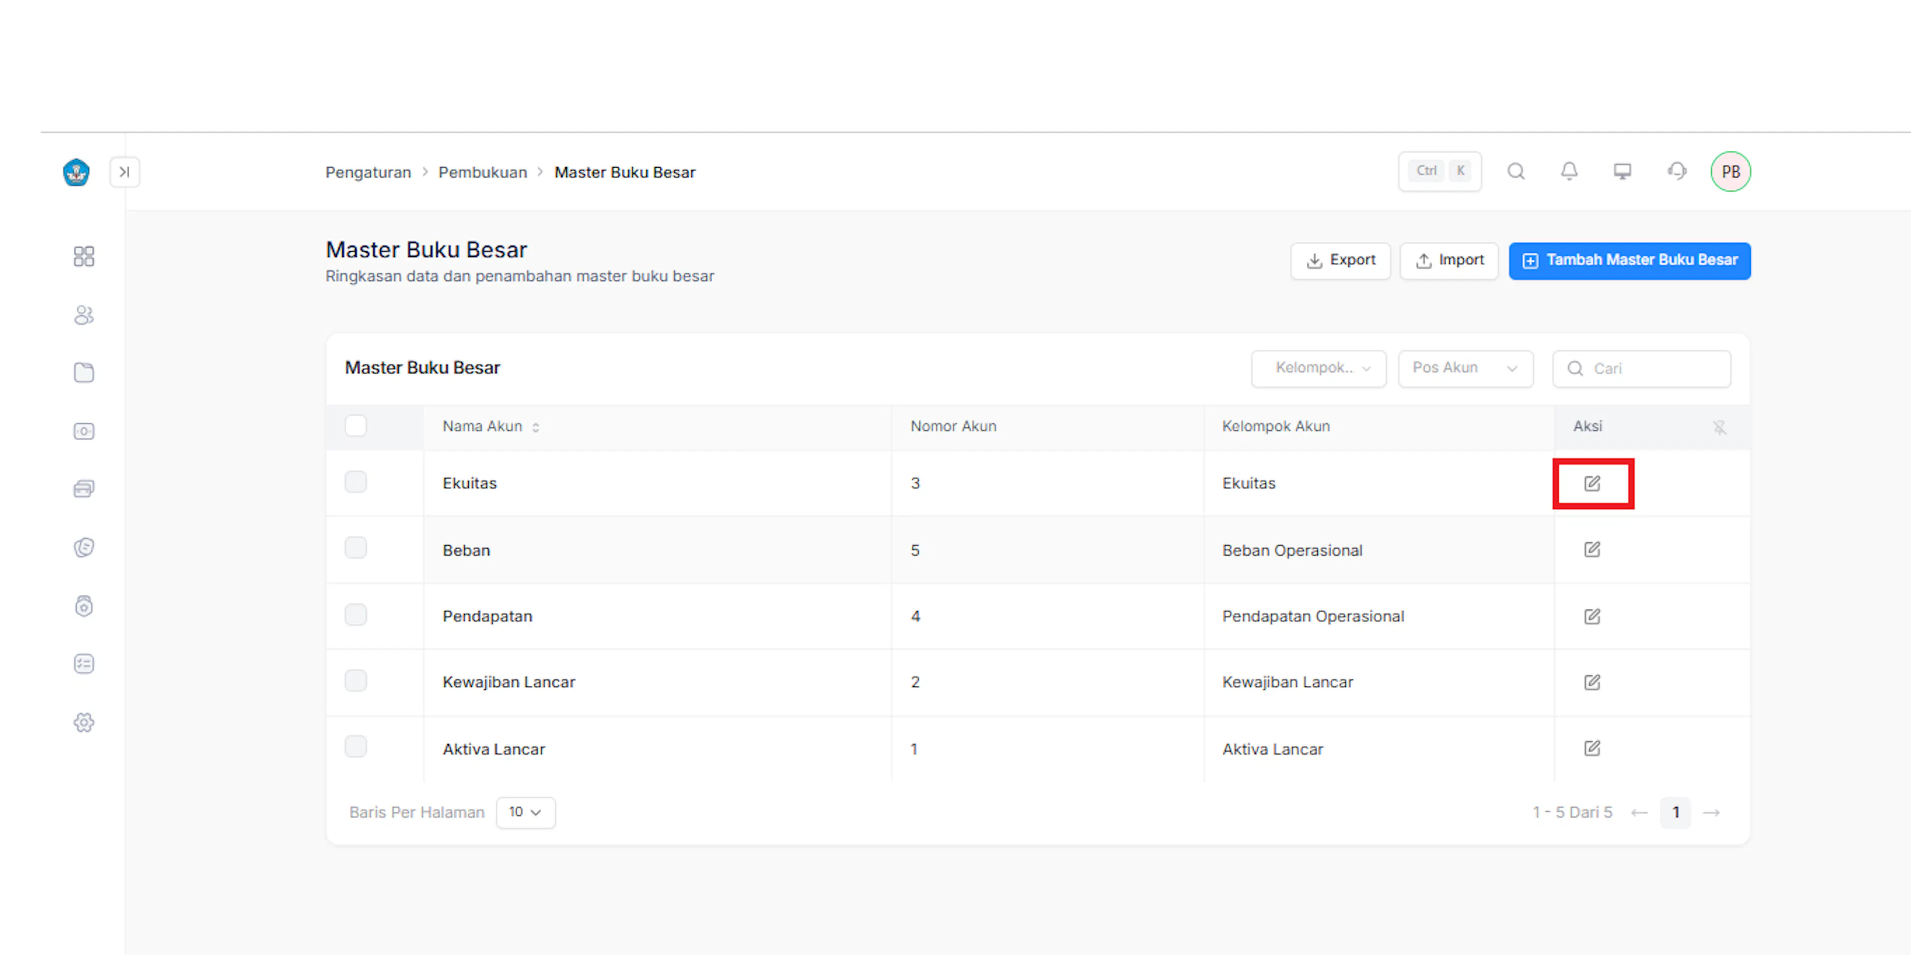Open the folder icon in the sidebar
The height and width of the screenshot is (955, 1911).
(x=84, y=372)
